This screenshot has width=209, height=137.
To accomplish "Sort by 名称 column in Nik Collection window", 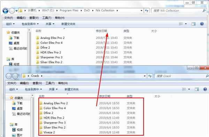I will pos(38,31).
